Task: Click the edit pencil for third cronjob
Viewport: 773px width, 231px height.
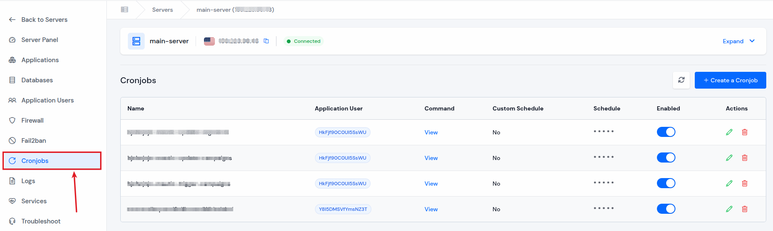Action: (729, 184)
